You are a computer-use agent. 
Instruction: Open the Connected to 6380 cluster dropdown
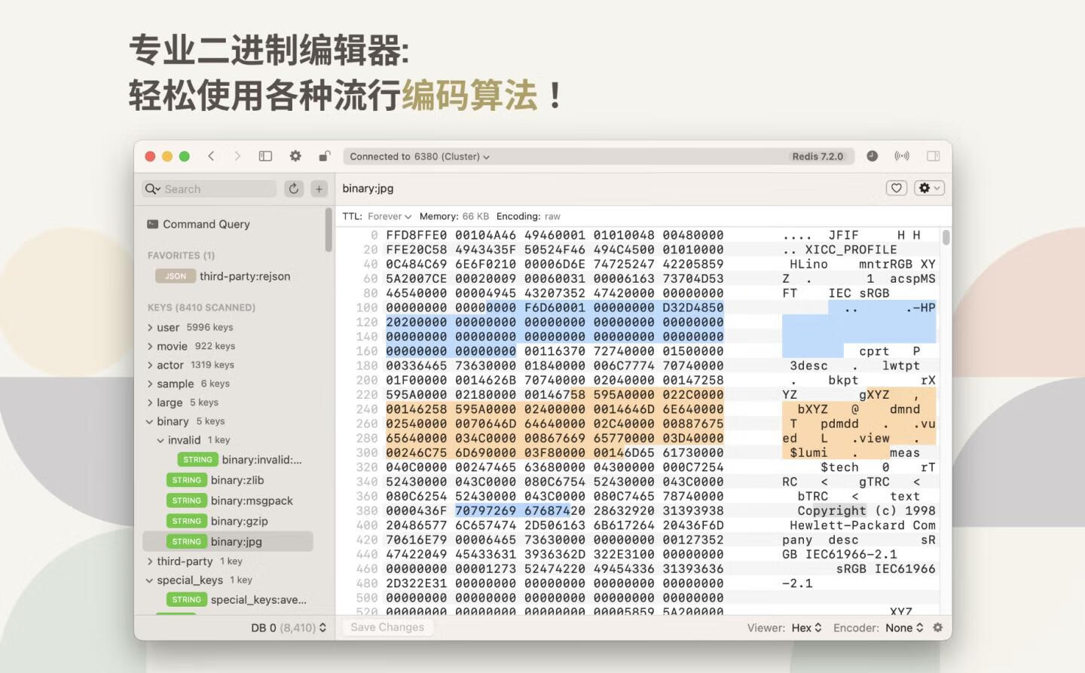tap(420, 157)
